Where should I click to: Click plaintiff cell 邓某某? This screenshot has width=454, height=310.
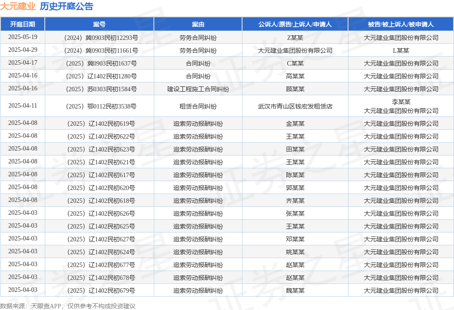tap(295, 240)
